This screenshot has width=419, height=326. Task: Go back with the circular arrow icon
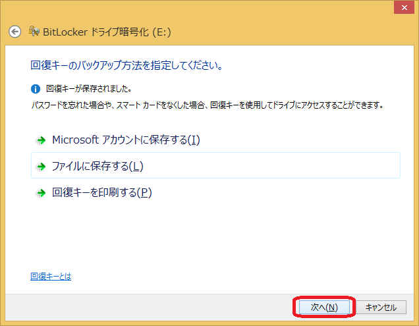coord(14,32)
